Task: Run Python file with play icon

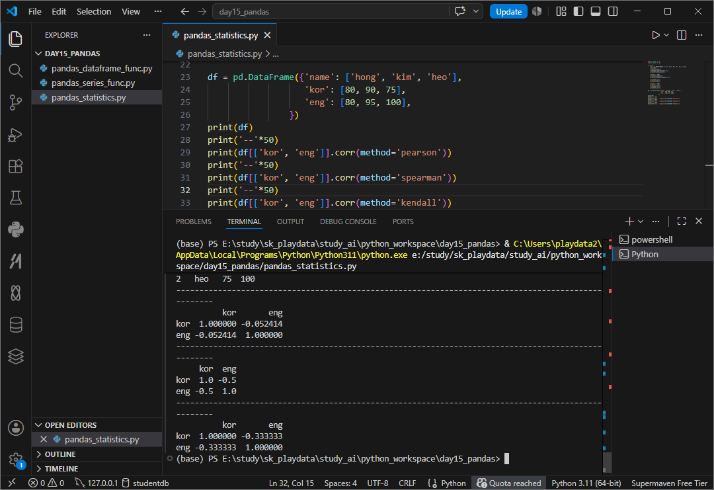Action: [x=655, y=35]
